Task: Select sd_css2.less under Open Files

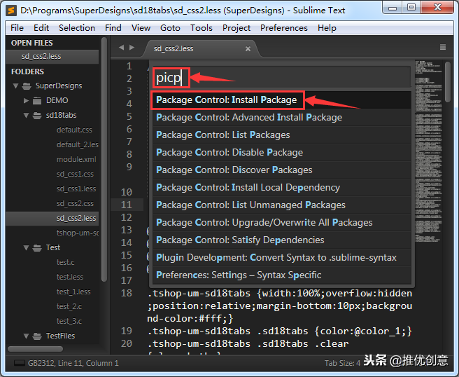Action: point(52,56)
